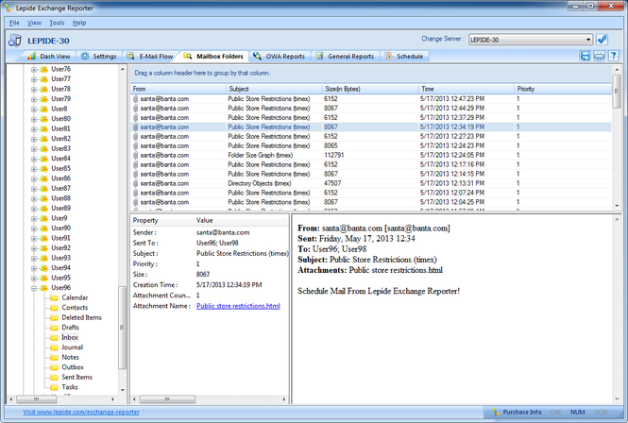
Task: Select User90 in the mailbox tree
Action: tap(60, 228)
